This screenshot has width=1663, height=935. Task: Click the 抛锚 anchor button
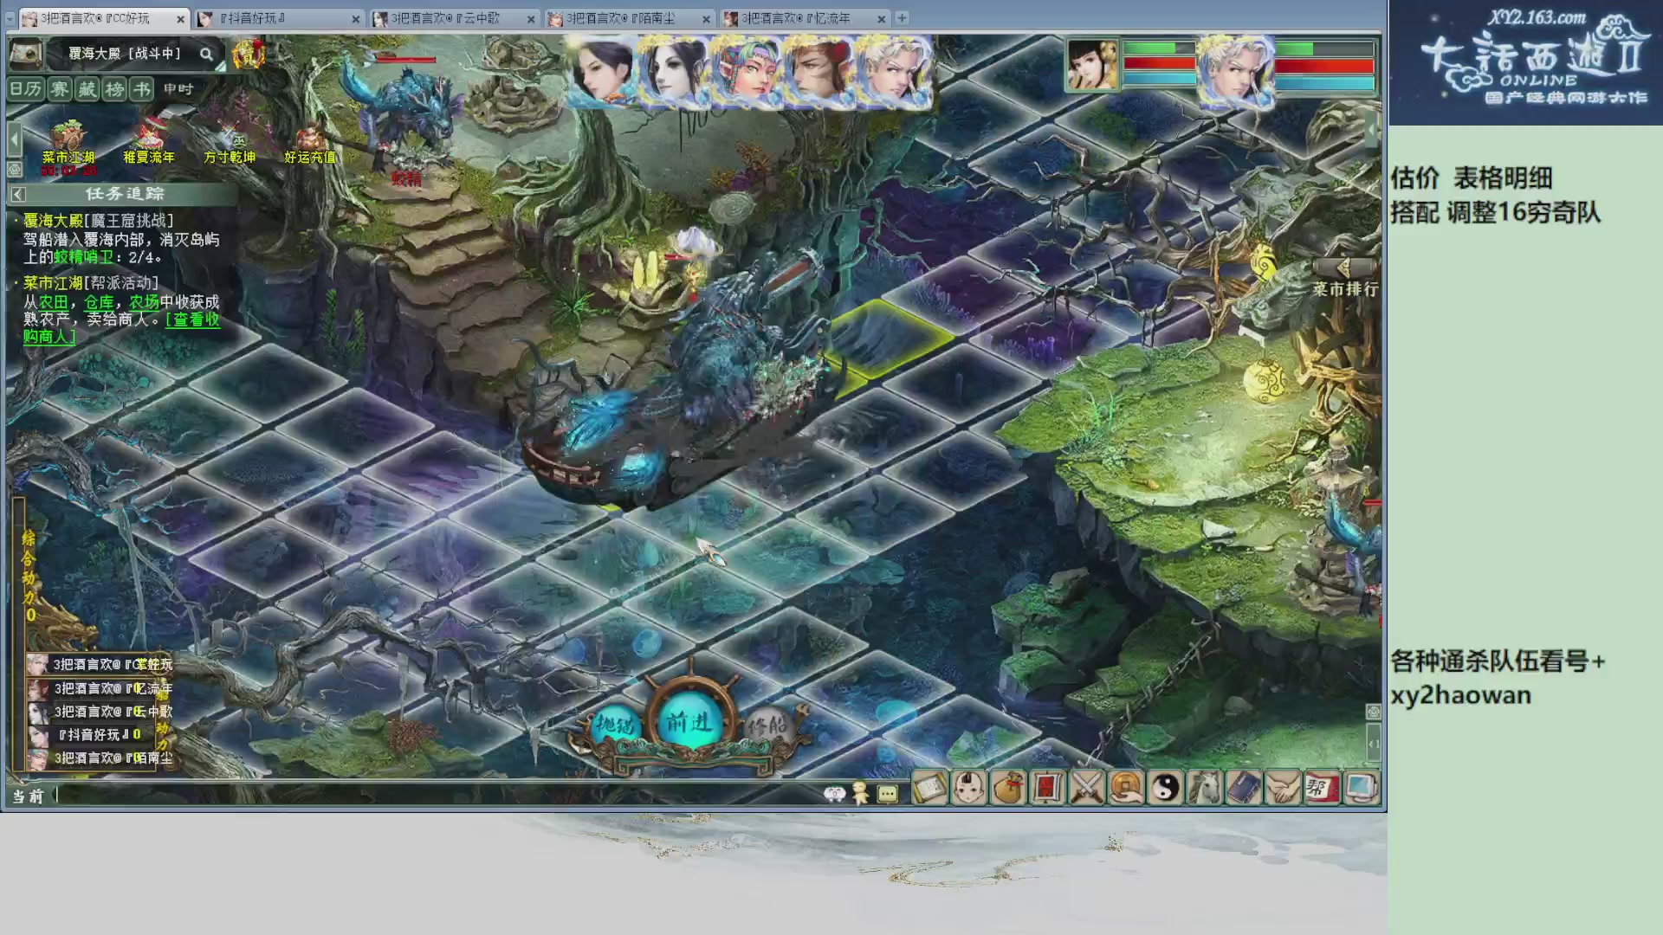(616, 724)
